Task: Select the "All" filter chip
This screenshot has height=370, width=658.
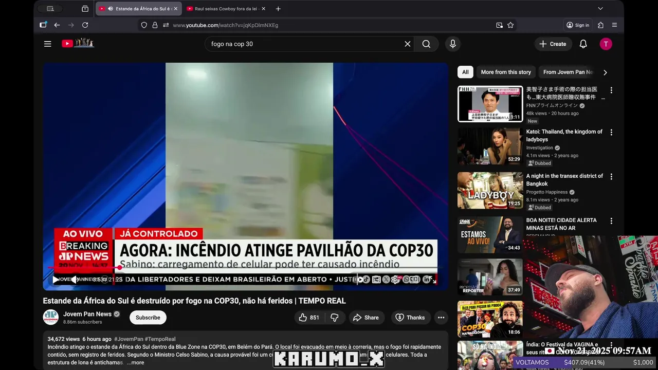Action: click(x=465, y=72)
